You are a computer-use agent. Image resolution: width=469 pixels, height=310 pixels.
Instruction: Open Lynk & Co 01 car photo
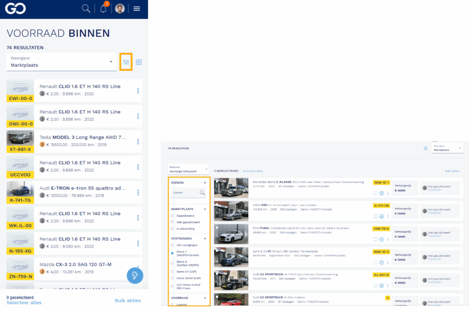(x=231, y=257)
